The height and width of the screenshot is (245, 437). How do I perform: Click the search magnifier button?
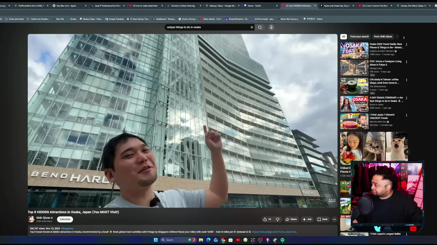[x=260, y=27]
